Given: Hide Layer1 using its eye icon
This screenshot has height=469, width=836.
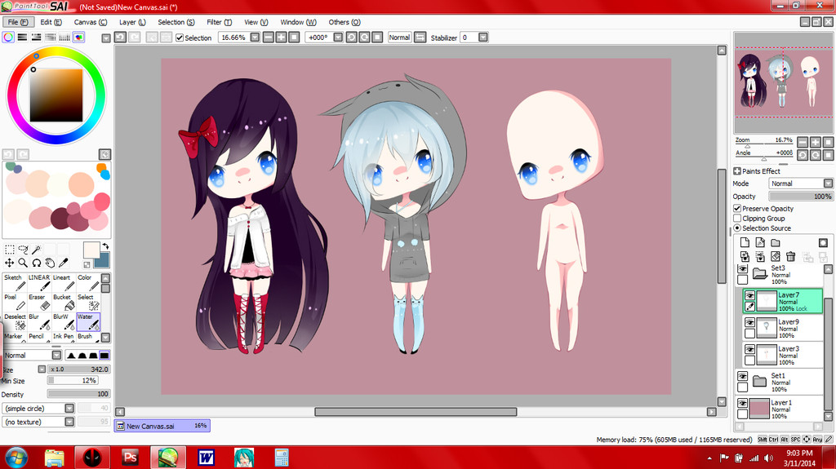Looking at the screenshot, I should (x=742, y=403).
